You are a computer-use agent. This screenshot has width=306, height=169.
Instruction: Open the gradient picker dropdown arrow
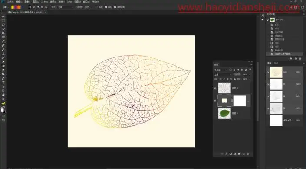(x=23, y=7)
